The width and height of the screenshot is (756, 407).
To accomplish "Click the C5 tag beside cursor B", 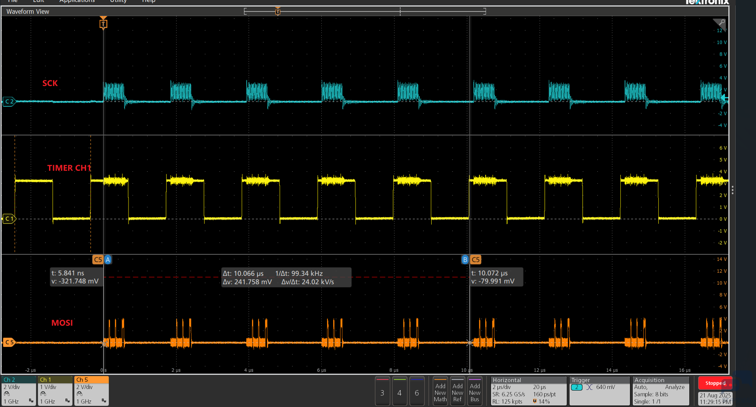I will (x=476, y=260).
